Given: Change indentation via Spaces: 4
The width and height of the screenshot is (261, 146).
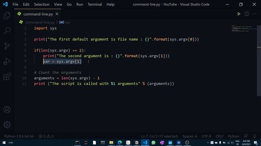Looking at the screenshot, I should coord(190,136).
